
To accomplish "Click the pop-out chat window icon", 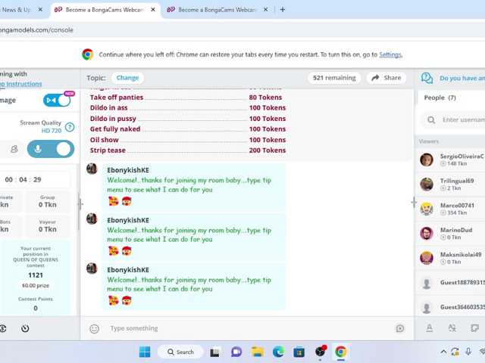I will click(474, 327).
